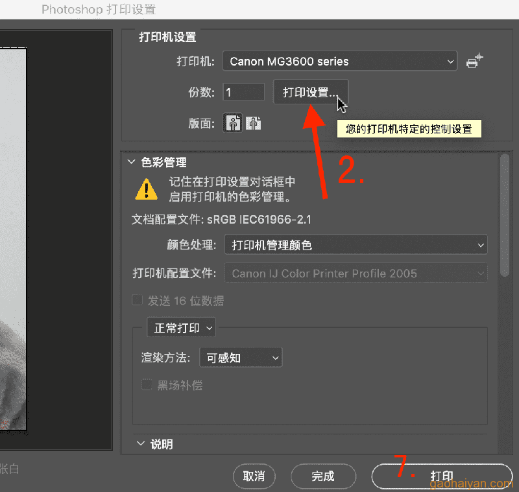Screen dimensions: 519x492
Task: Select landscape page orientation
Action: (253, 123)
